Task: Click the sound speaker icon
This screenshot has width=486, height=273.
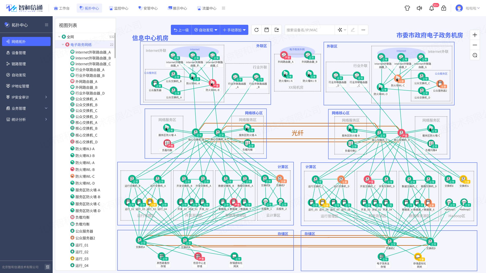Action: pos(419,8)
